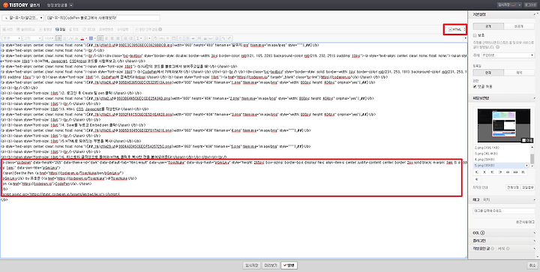
Task: Expand the 플러그인 section
Action: (504, 241)
